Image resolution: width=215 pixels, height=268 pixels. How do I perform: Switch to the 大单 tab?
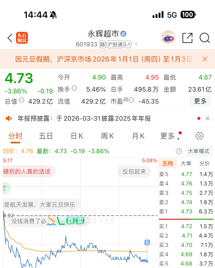click(186, 163)
